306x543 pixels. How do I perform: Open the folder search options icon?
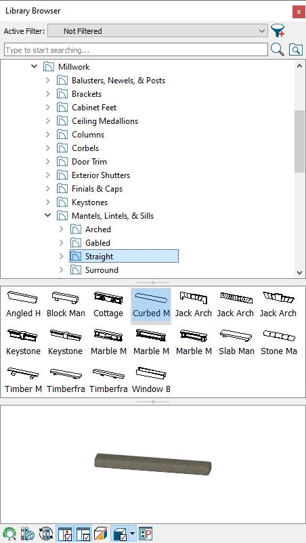pyautogui.click(x=296, y=50)
